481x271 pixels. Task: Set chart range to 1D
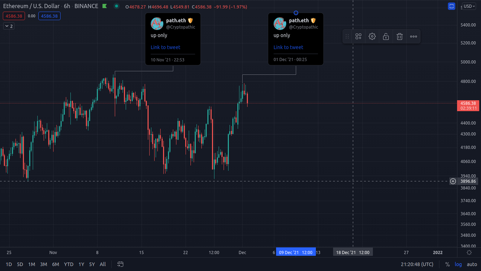9,264
